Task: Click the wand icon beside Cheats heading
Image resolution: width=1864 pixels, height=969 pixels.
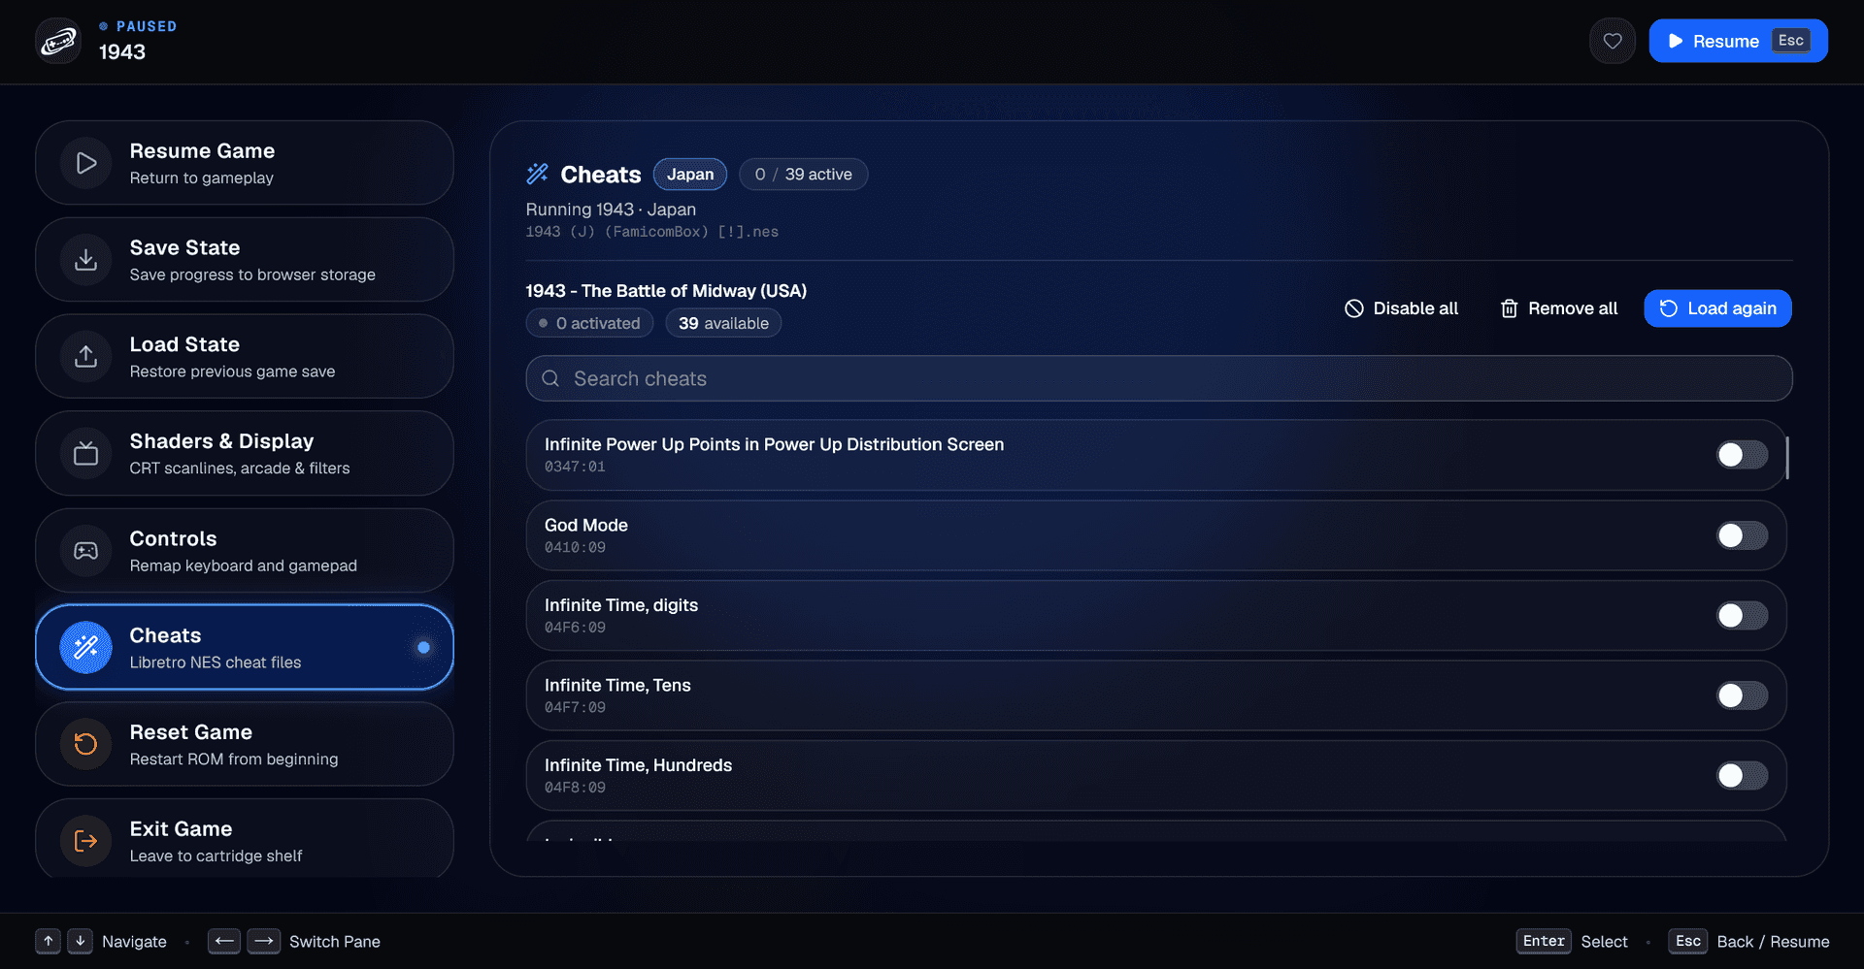Action: (538, 174)
